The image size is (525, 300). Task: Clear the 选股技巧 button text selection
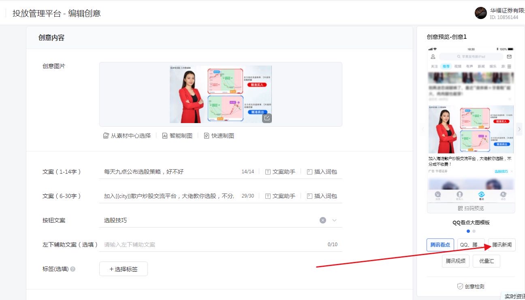(x=323, y=220)
